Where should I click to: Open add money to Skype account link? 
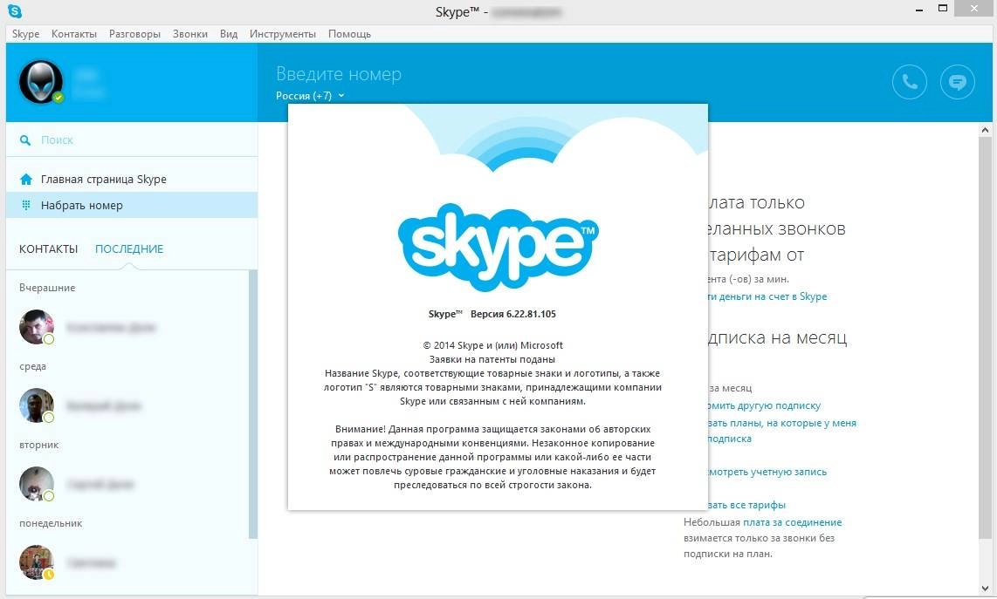click(767, 296)
